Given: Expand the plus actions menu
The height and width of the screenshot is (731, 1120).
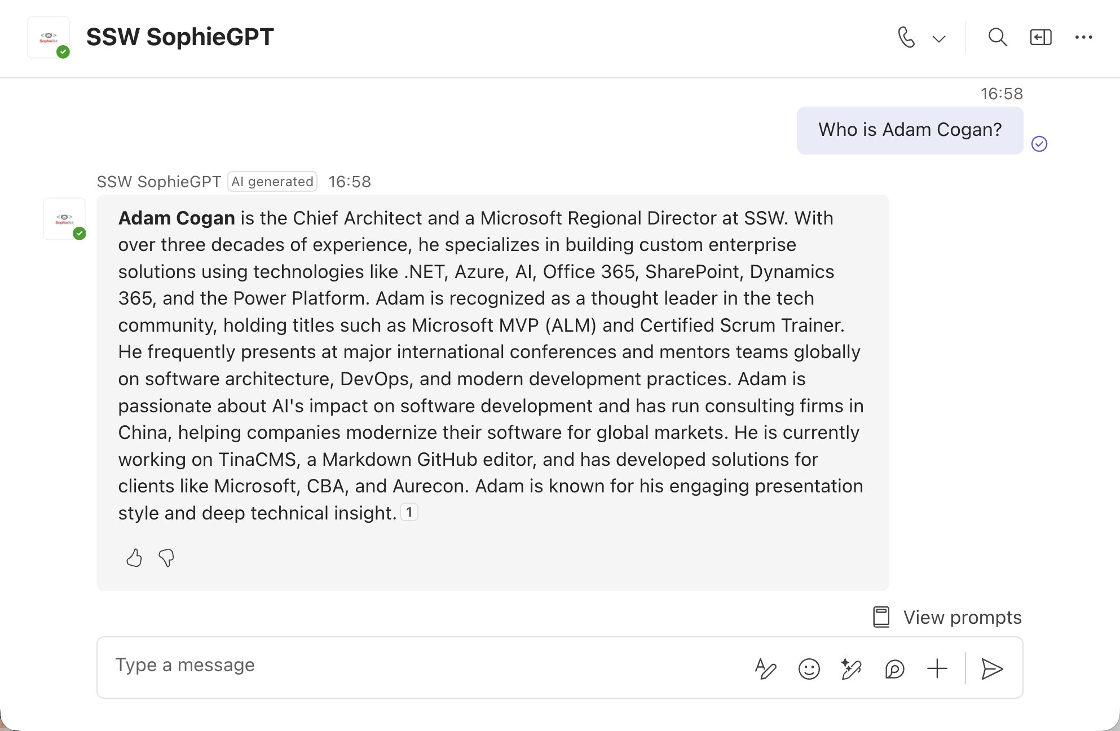Looking at the screenshot, I should (937, 669).
